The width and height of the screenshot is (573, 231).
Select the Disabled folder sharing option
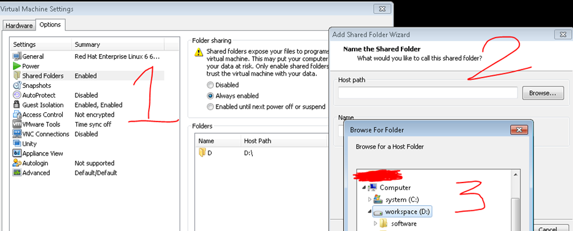click(x=210, y=85)
